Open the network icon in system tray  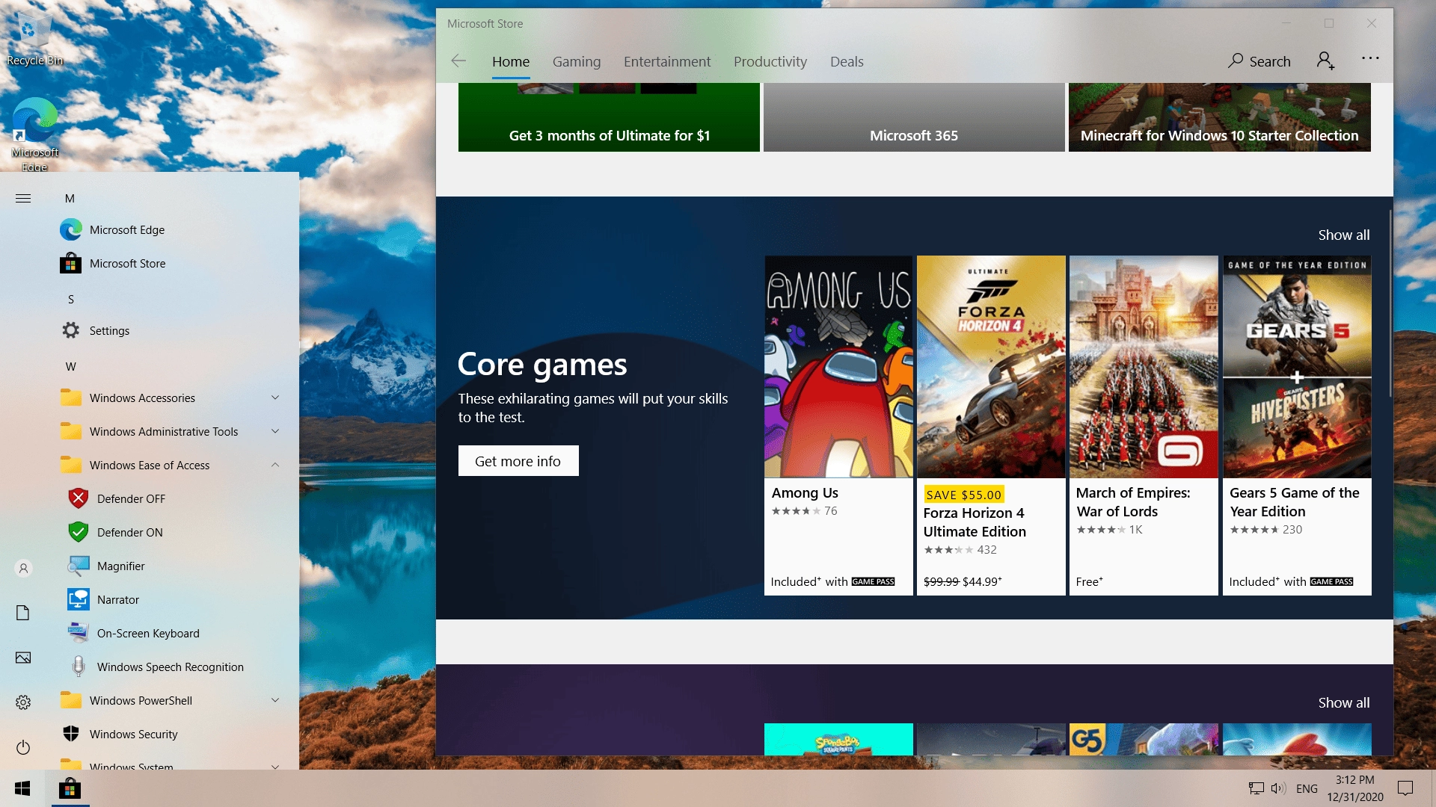pos(1256,788)
